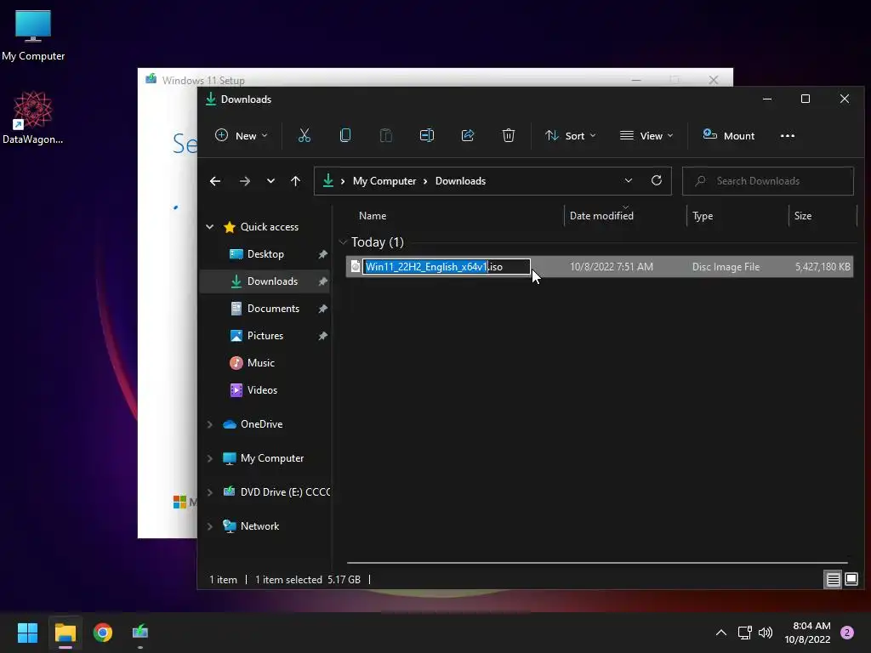
Task: Switch to details view in status bar
Action: coord(833,580)
